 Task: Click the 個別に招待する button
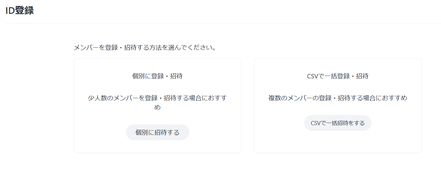(x=157, y=132)
